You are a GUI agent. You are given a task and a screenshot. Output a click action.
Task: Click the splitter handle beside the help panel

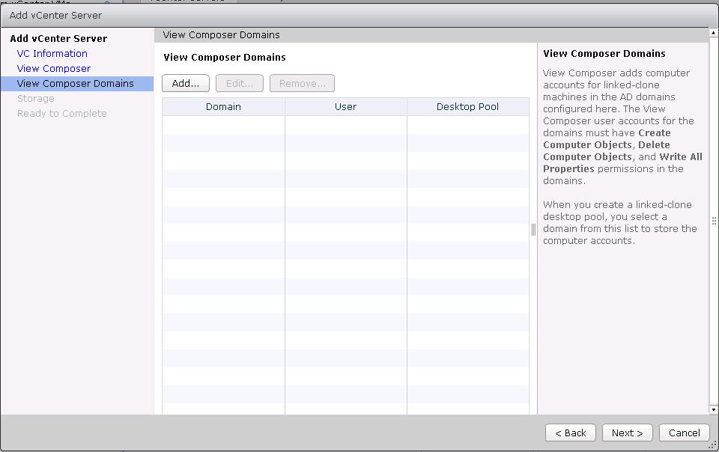[x=533, y=230]
